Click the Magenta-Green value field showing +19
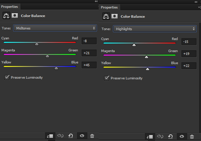201x141 pixels. pyautogui.click(x=189, y=53)
